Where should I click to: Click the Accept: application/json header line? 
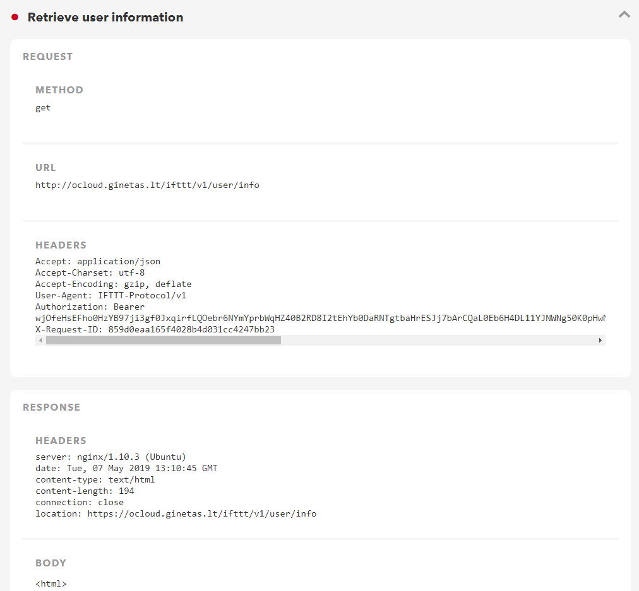[98, 262]
